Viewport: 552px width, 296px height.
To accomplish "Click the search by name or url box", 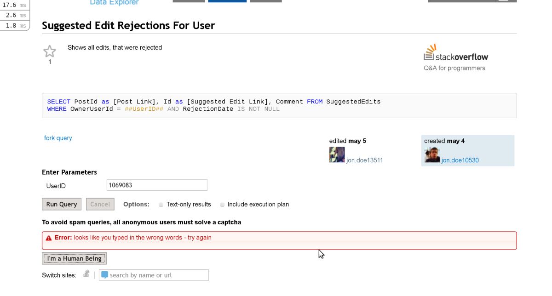I will (x=156, y=275).
